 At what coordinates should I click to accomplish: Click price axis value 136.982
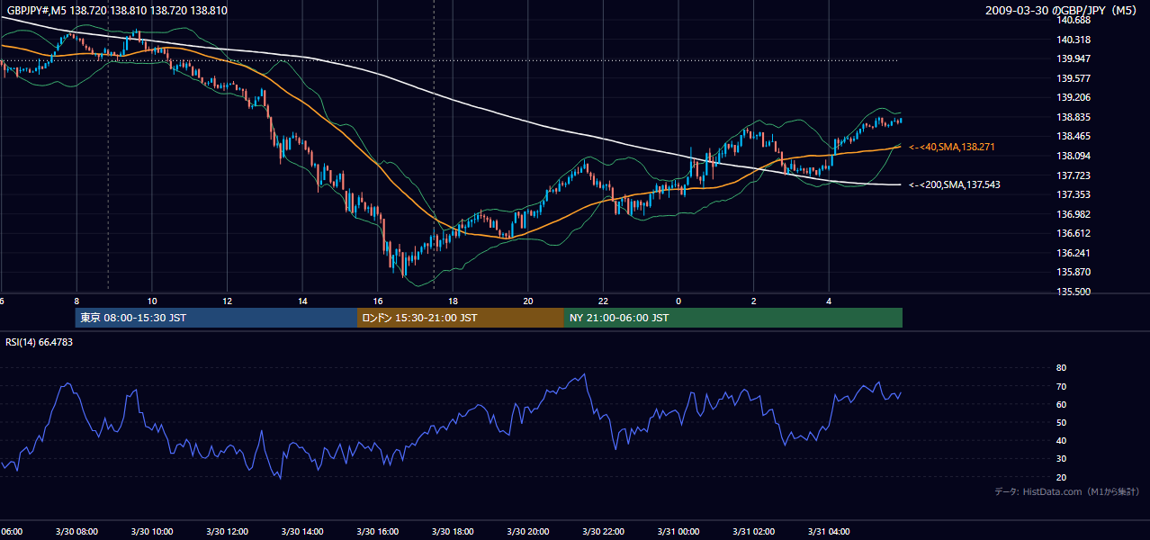(x=1074, y=214)
